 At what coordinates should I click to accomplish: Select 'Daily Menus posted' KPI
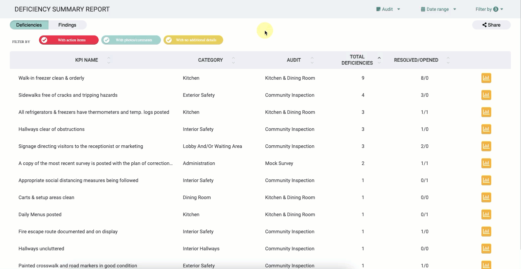point(40,215)
